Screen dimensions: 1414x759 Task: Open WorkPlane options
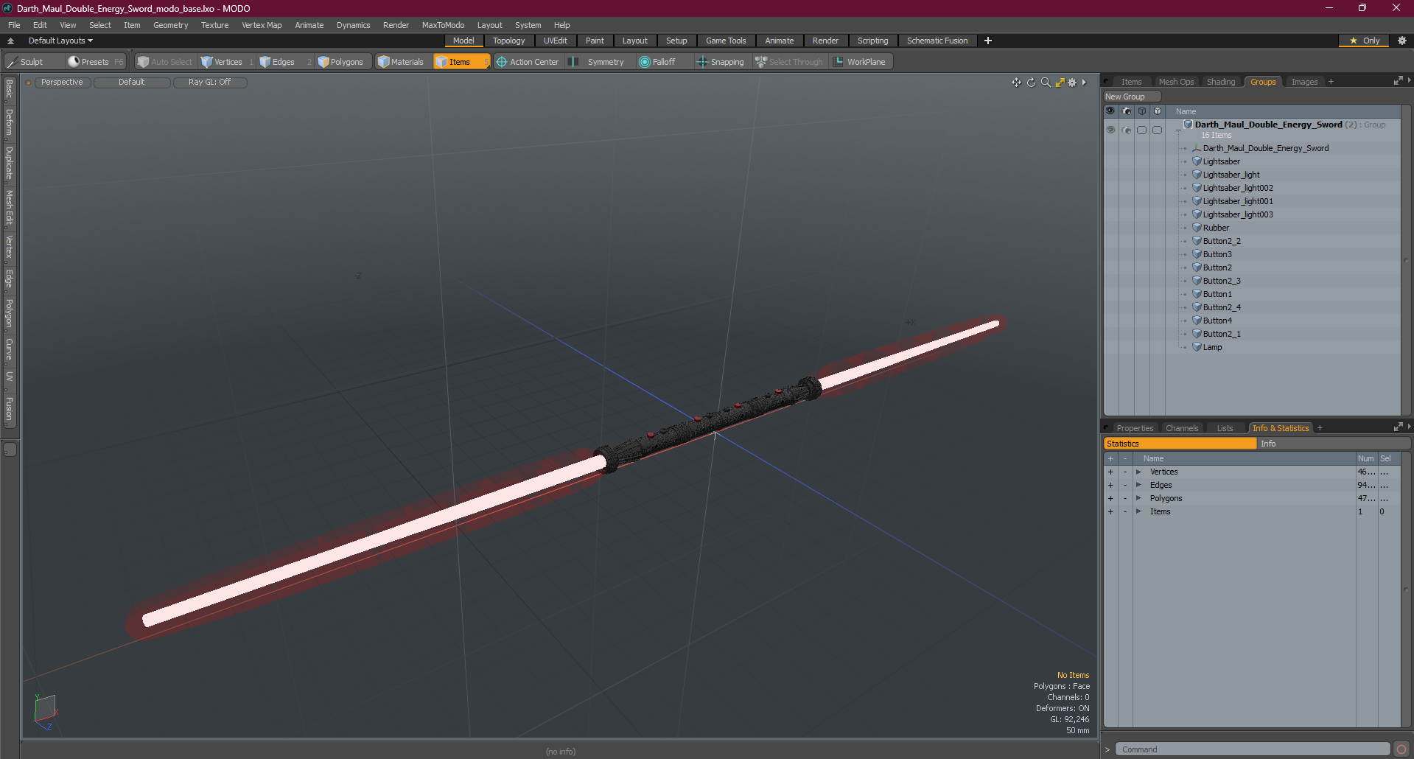(x=860, y=62)
